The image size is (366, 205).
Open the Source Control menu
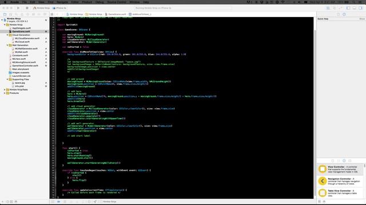117,2
